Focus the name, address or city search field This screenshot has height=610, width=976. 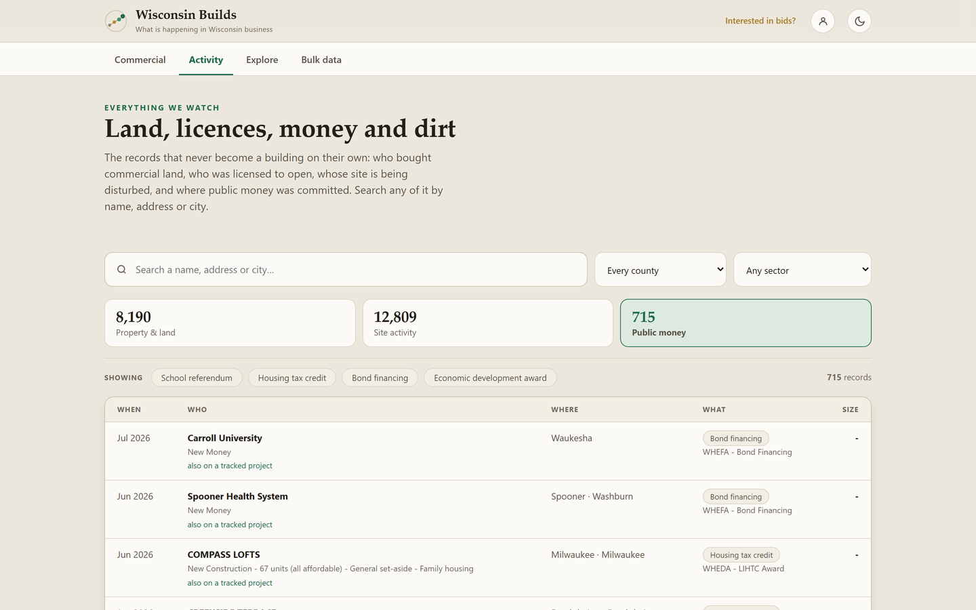tap(346, 270)
